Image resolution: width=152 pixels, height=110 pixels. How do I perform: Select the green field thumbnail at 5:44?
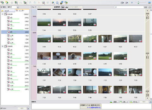[44, 22]
